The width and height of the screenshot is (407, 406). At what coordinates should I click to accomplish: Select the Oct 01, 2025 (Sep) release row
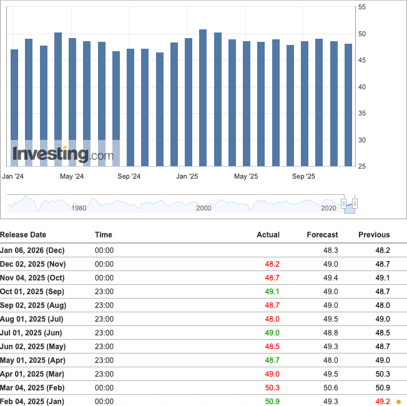203,292
